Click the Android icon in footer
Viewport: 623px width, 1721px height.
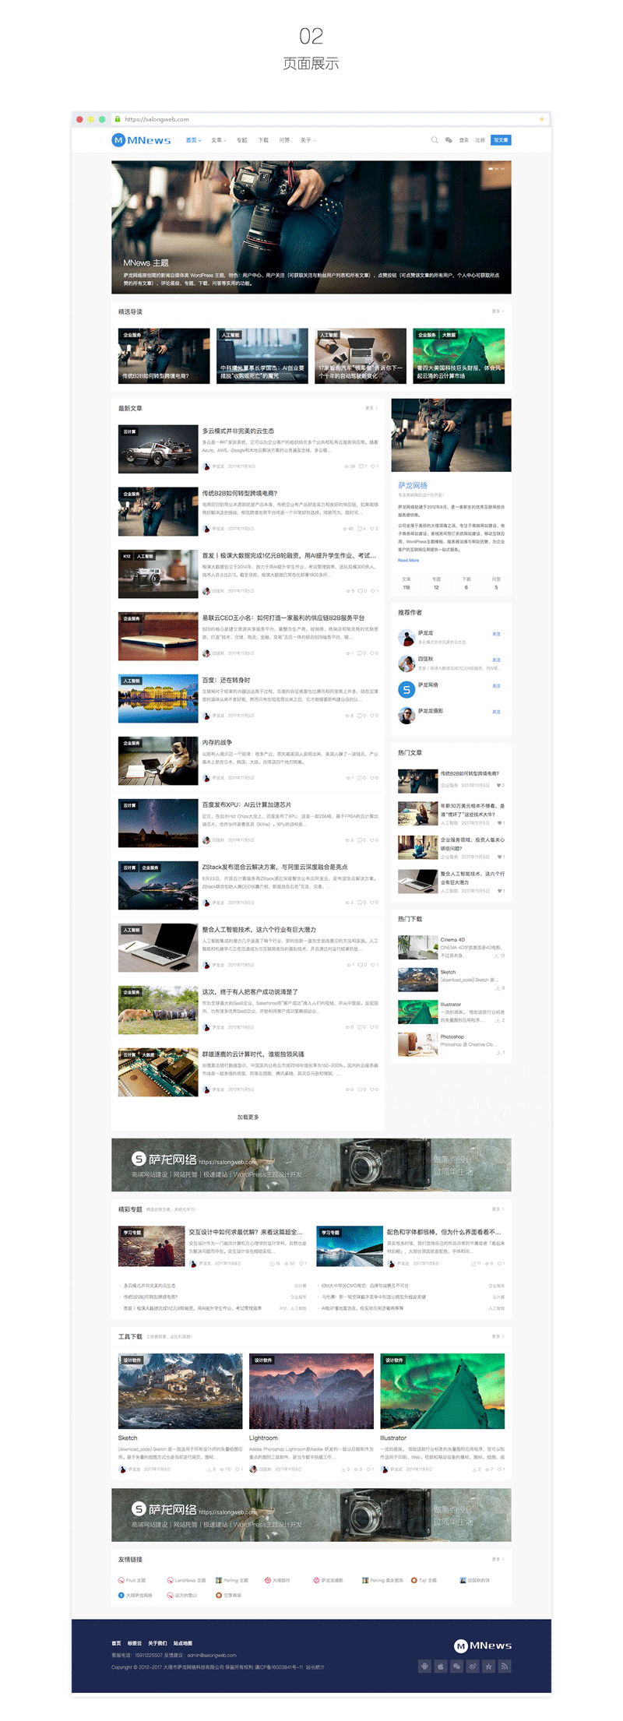pyautogui.click(x=424, y=1666)
